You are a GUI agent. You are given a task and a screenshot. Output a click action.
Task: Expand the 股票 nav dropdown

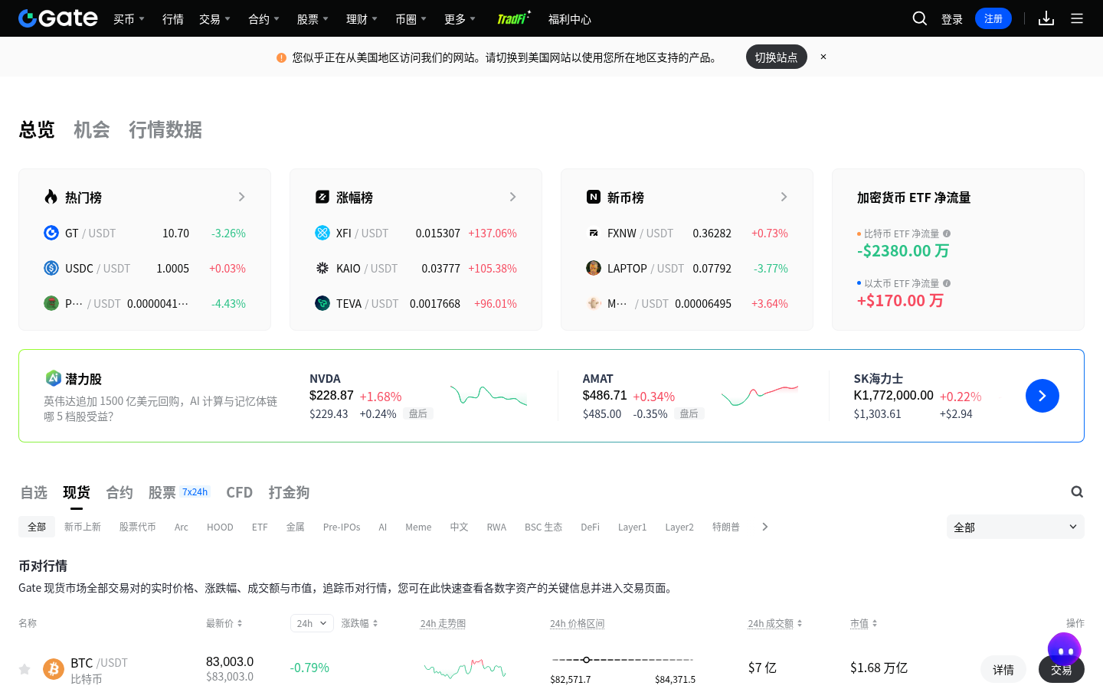[313, 18]
